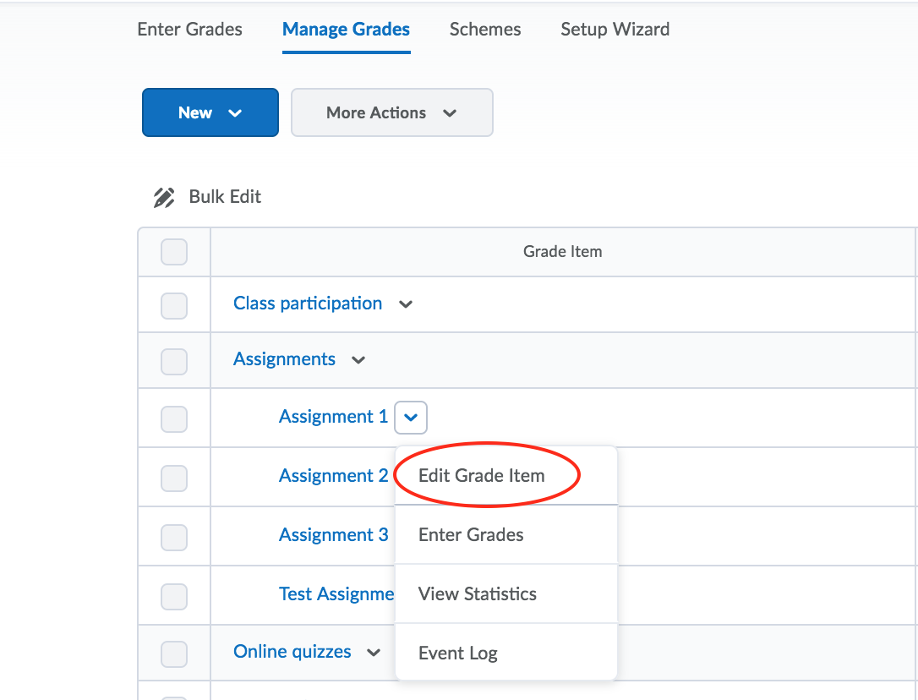918x700 pixels.
Task: Open Event Log from the menu
Action: (x=457, y=654)
